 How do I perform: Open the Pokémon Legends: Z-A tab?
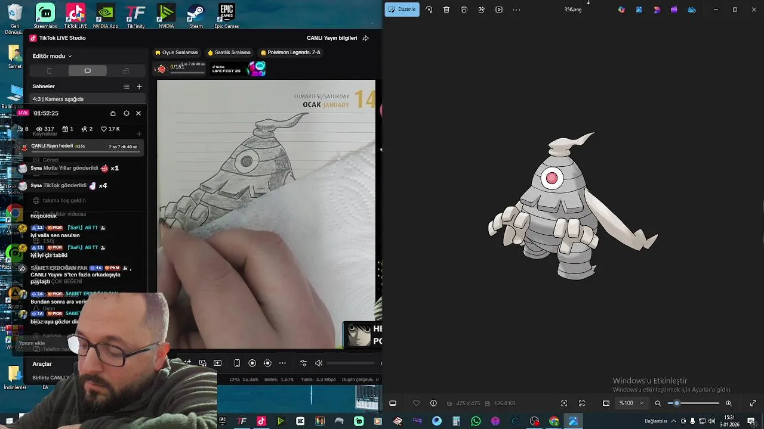[x=291, y=52]
